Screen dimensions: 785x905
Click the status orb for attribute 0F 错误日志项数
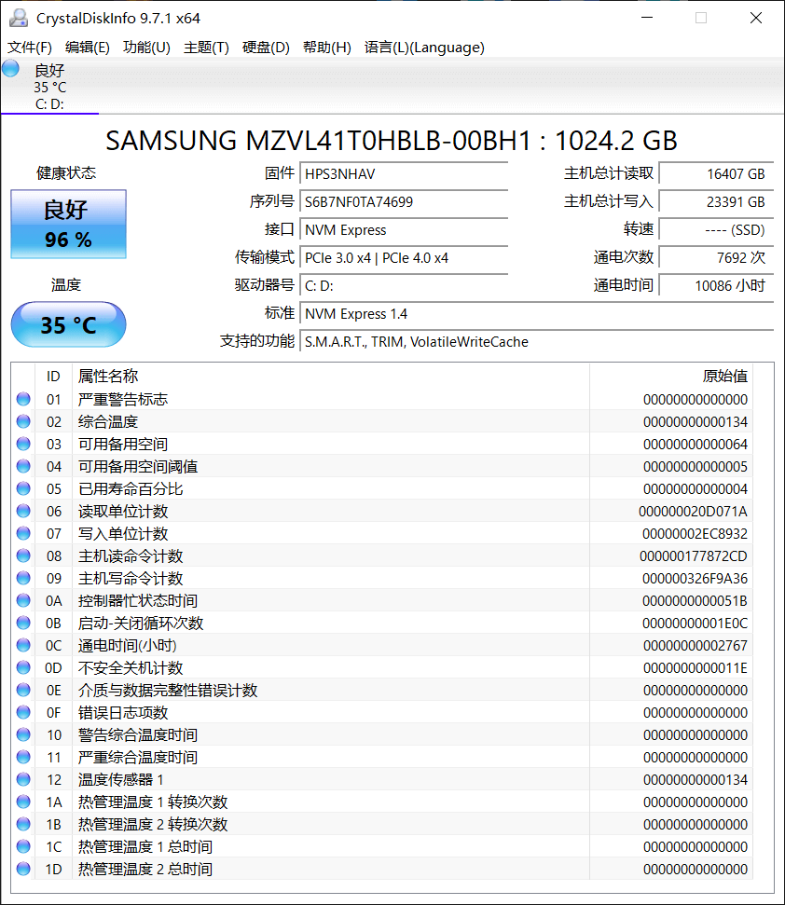pos(23,712)
